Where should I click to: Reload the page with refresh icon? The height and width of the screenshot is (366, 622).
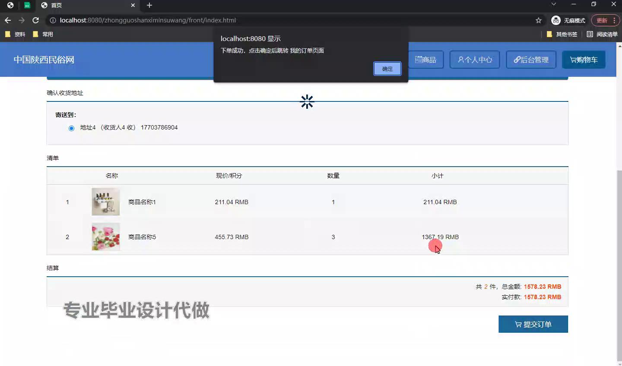tap(35, 20)
